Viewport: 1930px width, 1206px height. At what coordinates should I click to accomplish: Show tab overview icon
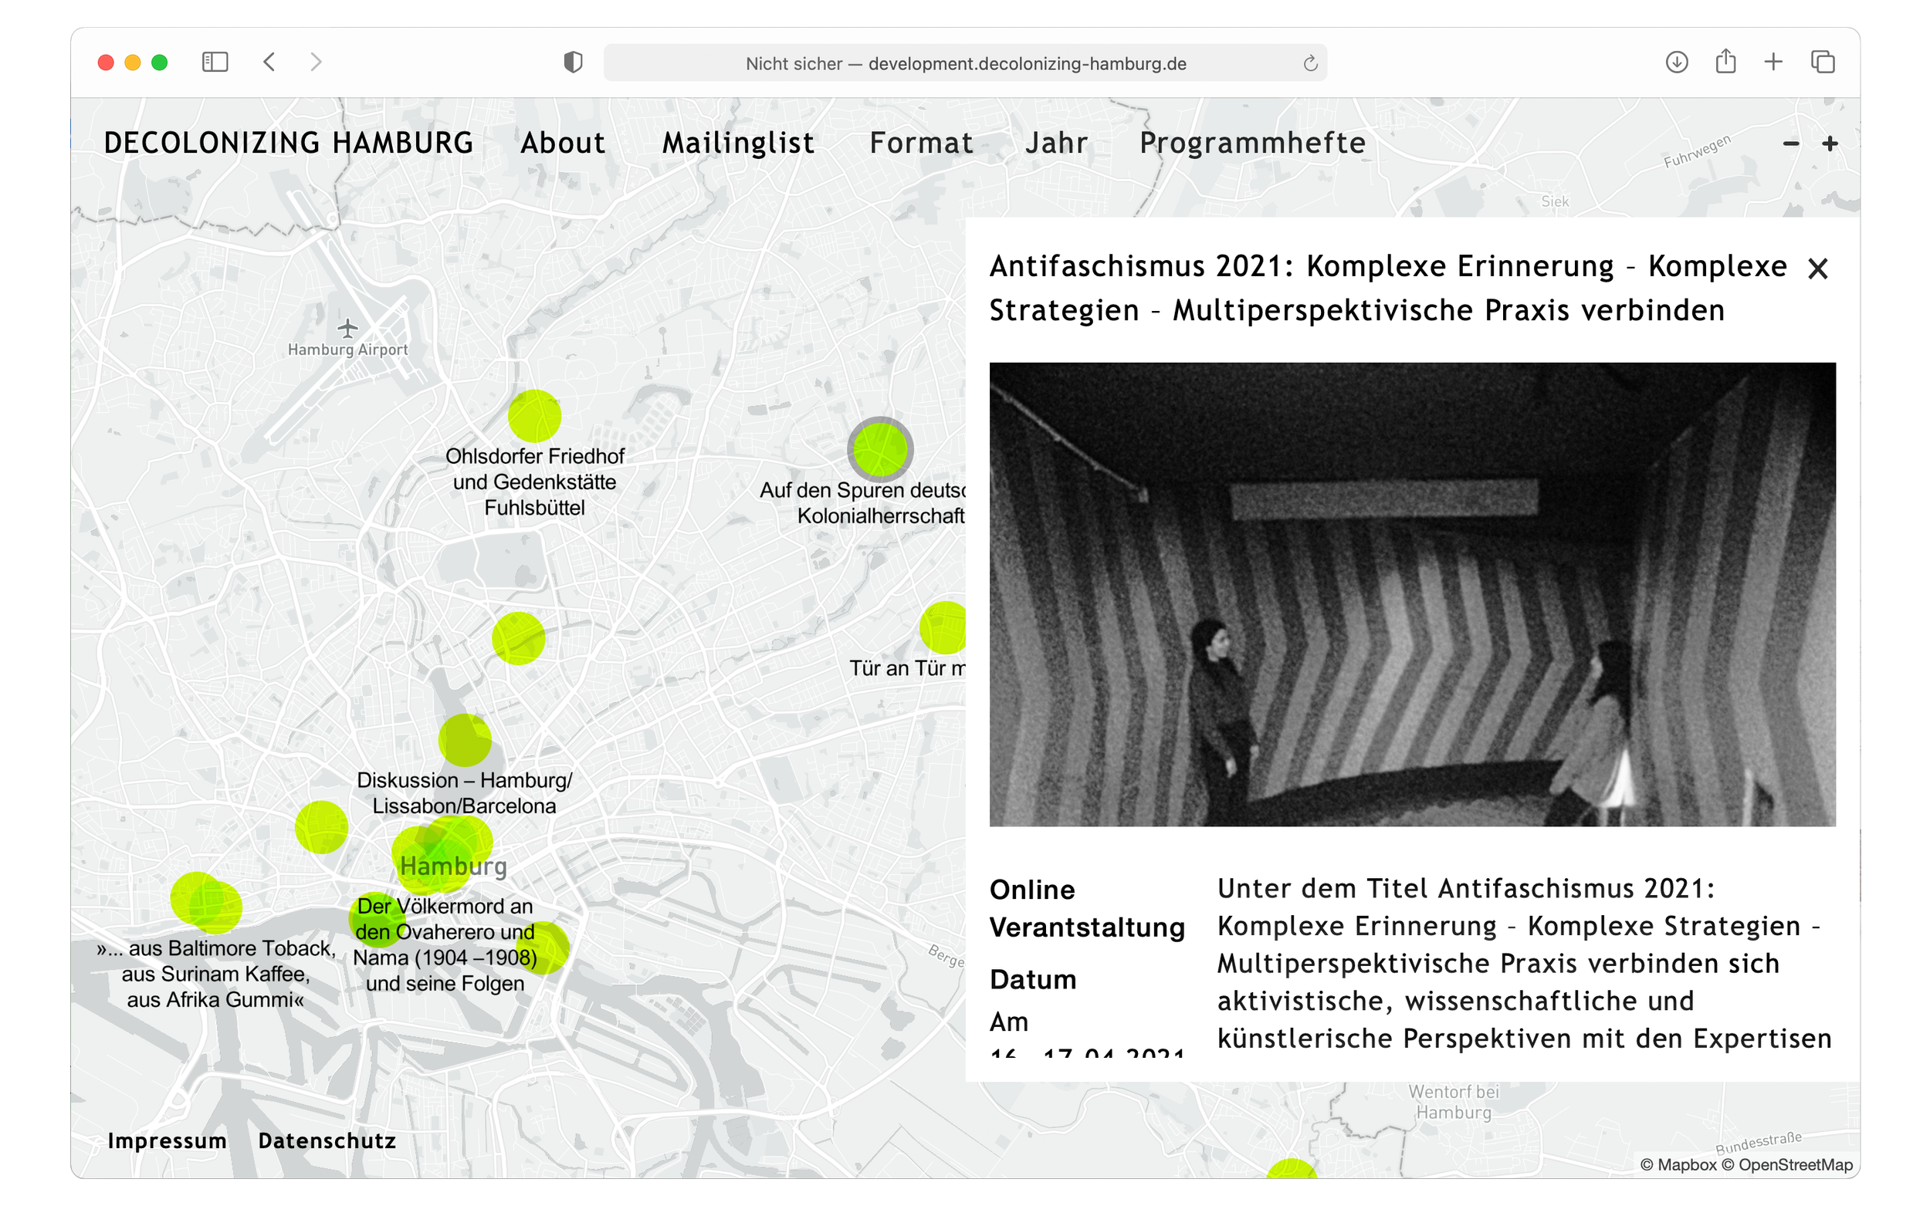(x=1822, y=62)
